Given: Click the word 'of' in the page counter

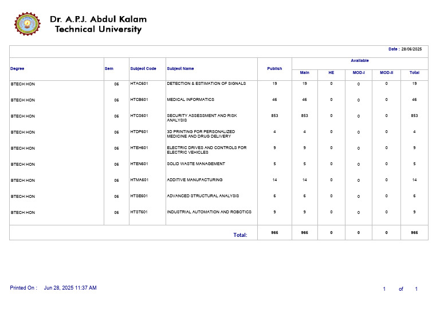Looking at the screenshot, I should [401, 289].
